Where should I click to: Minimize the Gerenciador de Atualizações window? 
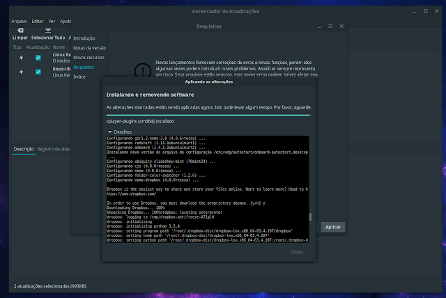click(415, 12)
